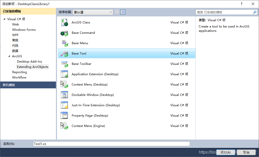The width and height of the screenshot is (259, 157).
Task: Select the Base Tool template icon
Action: tap(64, 54)
